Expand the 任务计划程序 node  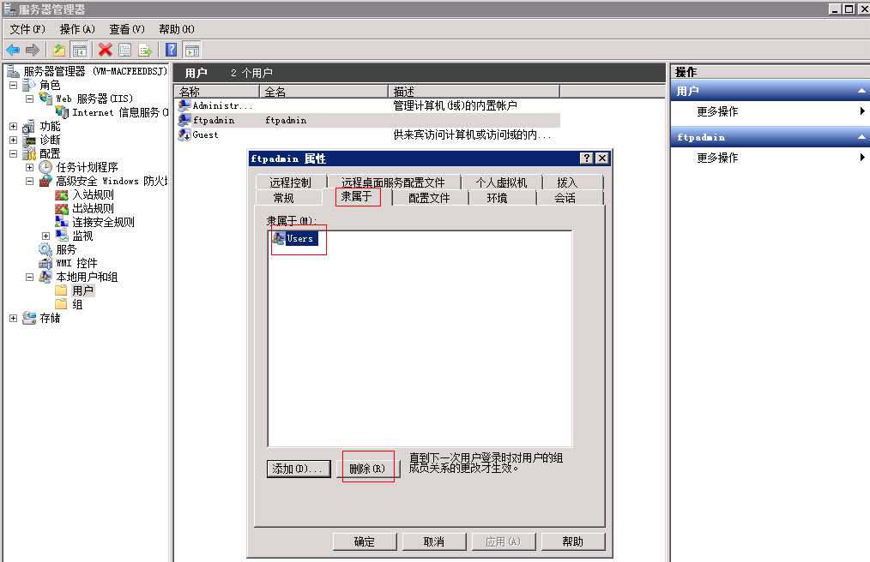click(x=29, y=167)
